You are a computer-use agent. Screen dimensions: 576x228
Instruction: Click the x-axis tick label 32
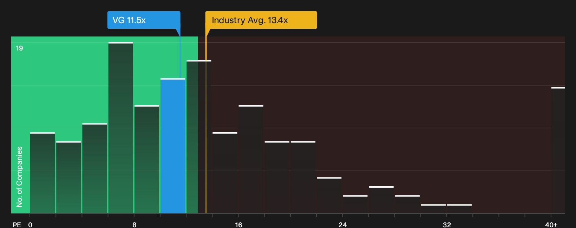point(447,225)
